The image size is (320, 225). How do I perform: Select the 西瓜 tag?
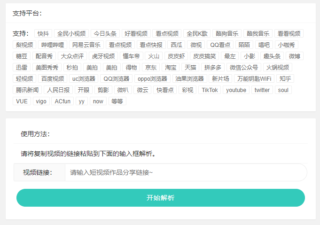point(176,45)
